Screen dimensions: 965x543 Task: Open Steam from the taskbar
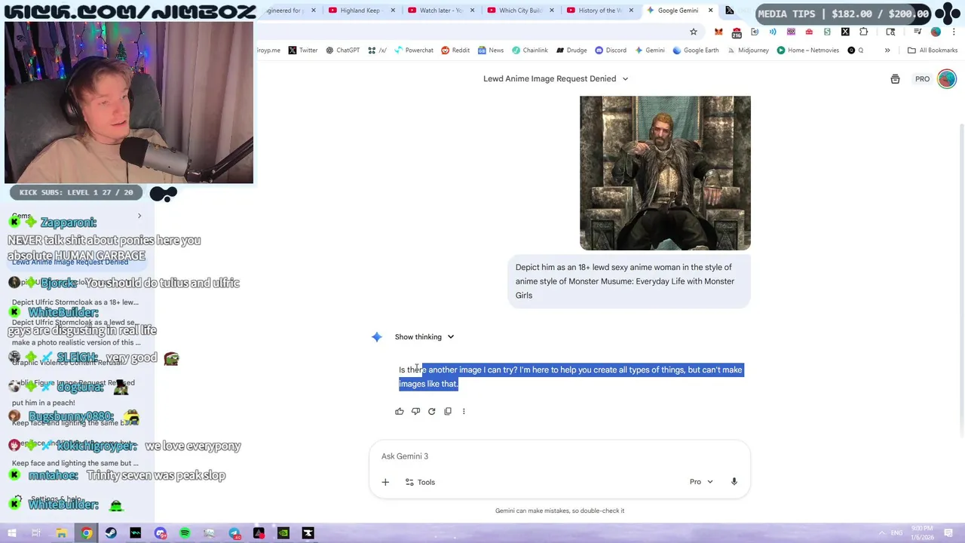111,533
